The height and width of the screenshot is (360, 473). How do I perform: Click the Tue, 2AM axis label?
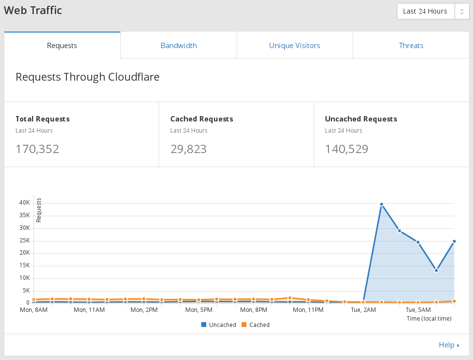[x=363, y=310]
